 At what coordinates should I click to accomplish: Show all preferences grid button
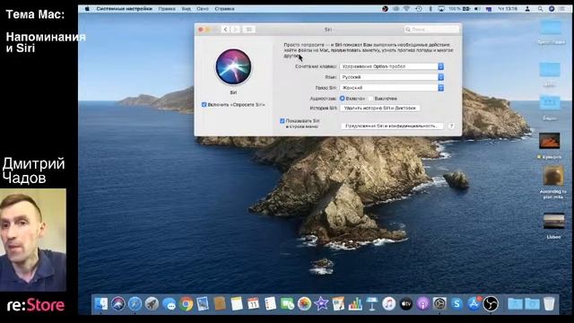click(248, 30)
